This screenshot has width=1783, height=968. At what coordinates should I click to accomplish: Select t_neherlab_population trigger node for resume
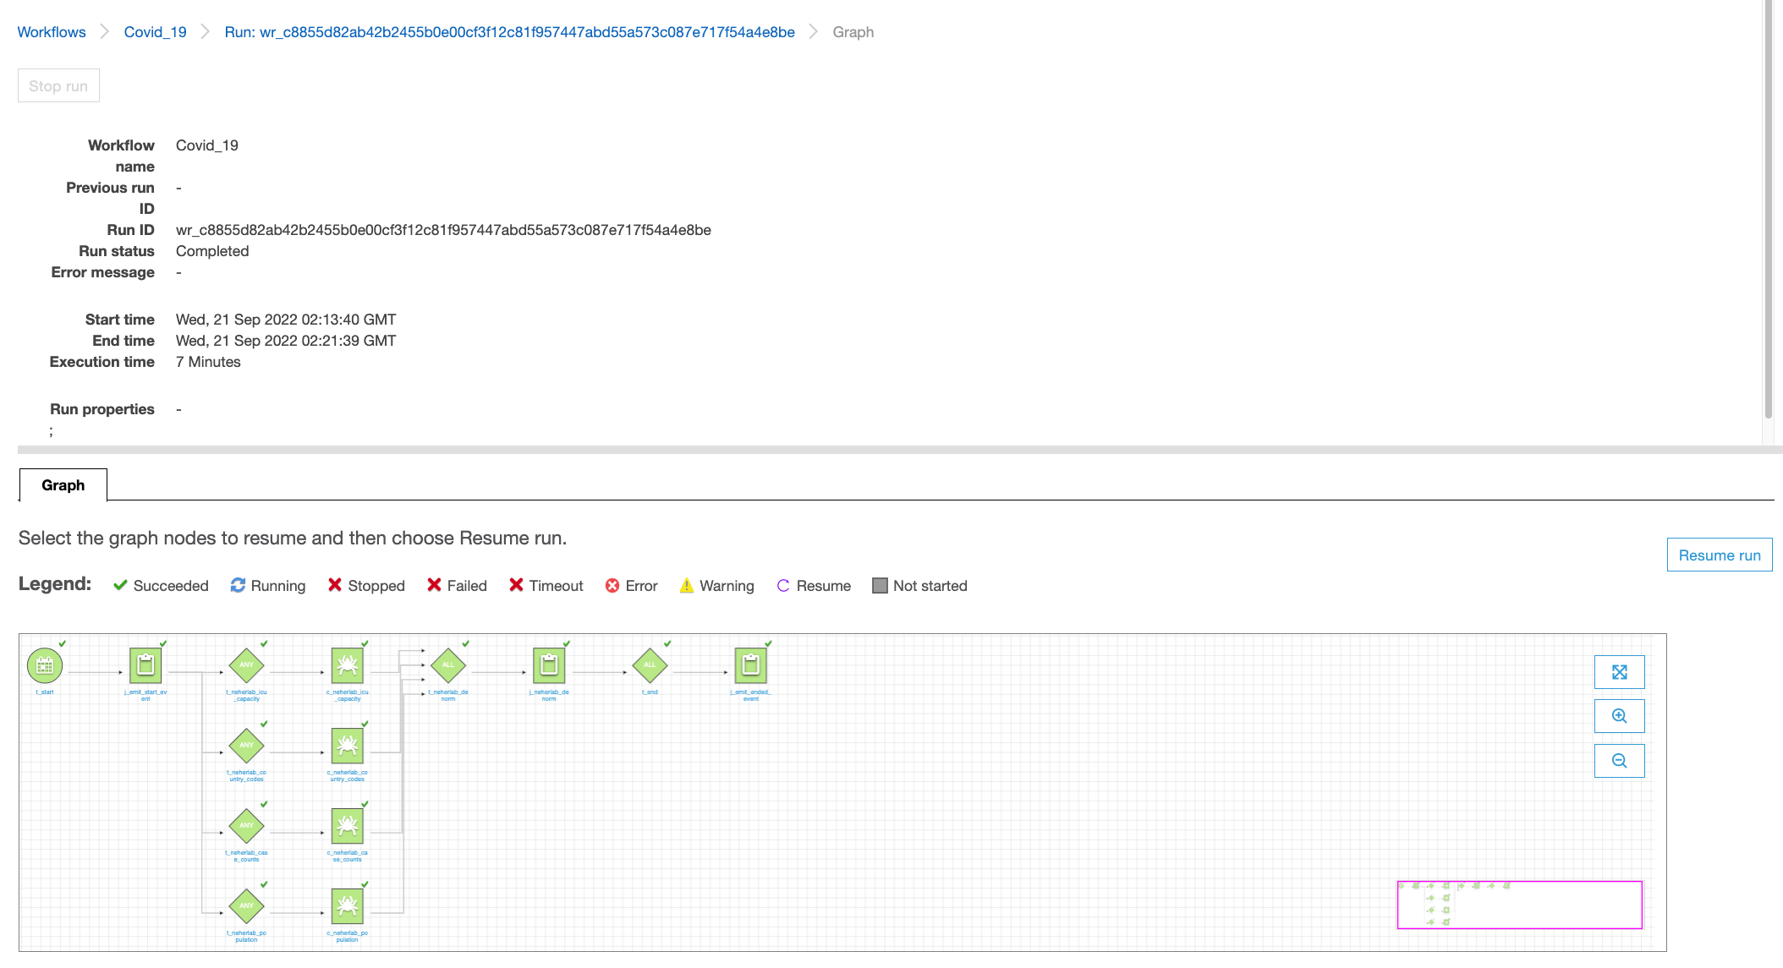tap(246, 905)
